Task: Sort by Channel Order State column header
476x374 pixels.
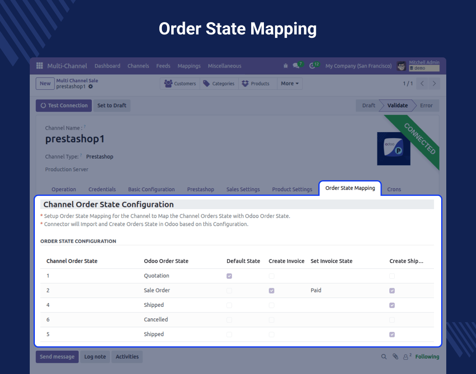Action: (x=72, y=261)
